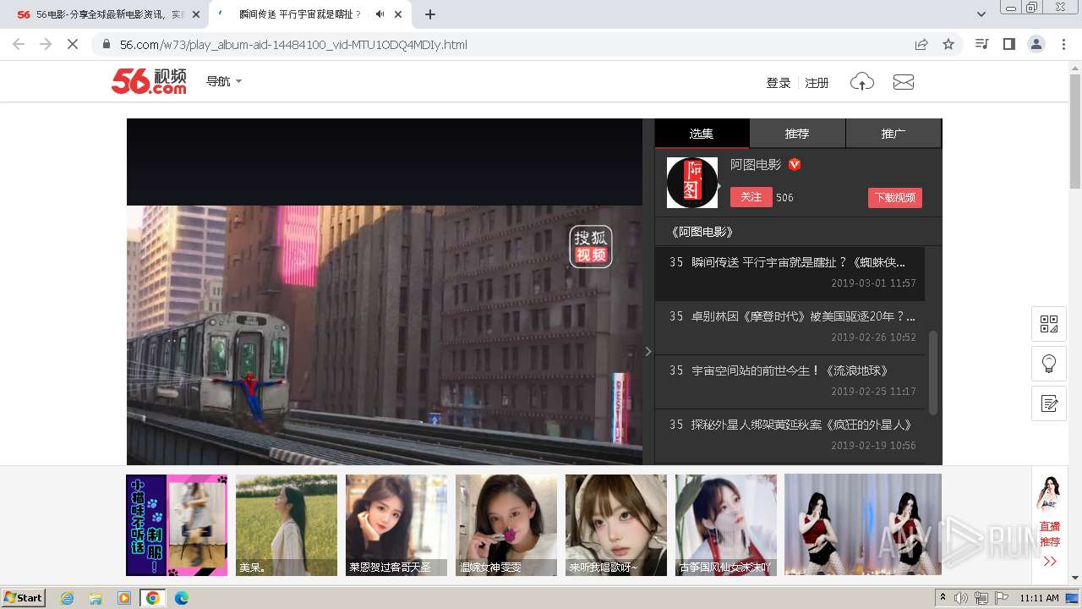Select episode 宇宙空间站的前世今生
1082x609 pixels.
[790, 381]
